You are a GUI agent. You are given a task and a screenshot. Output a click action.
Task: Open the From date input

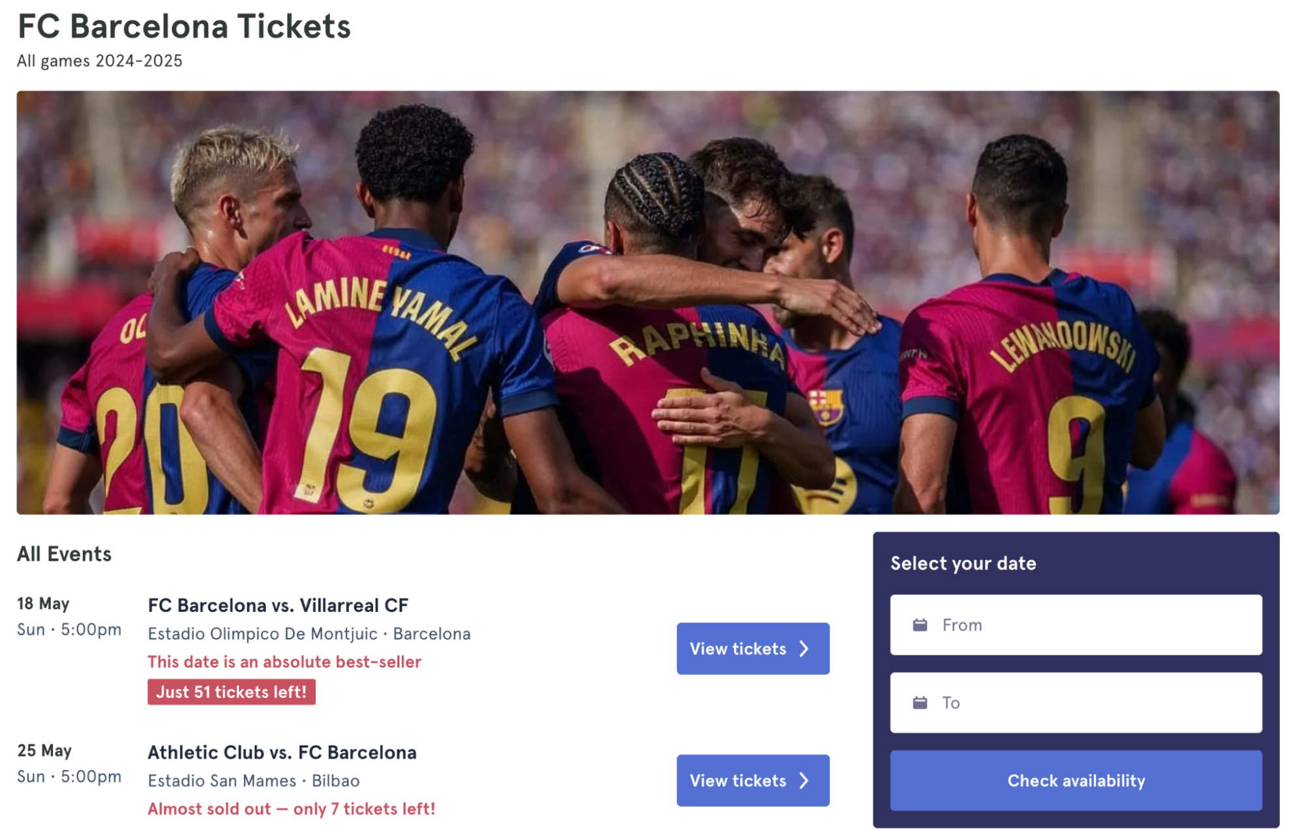[1076, 624]
